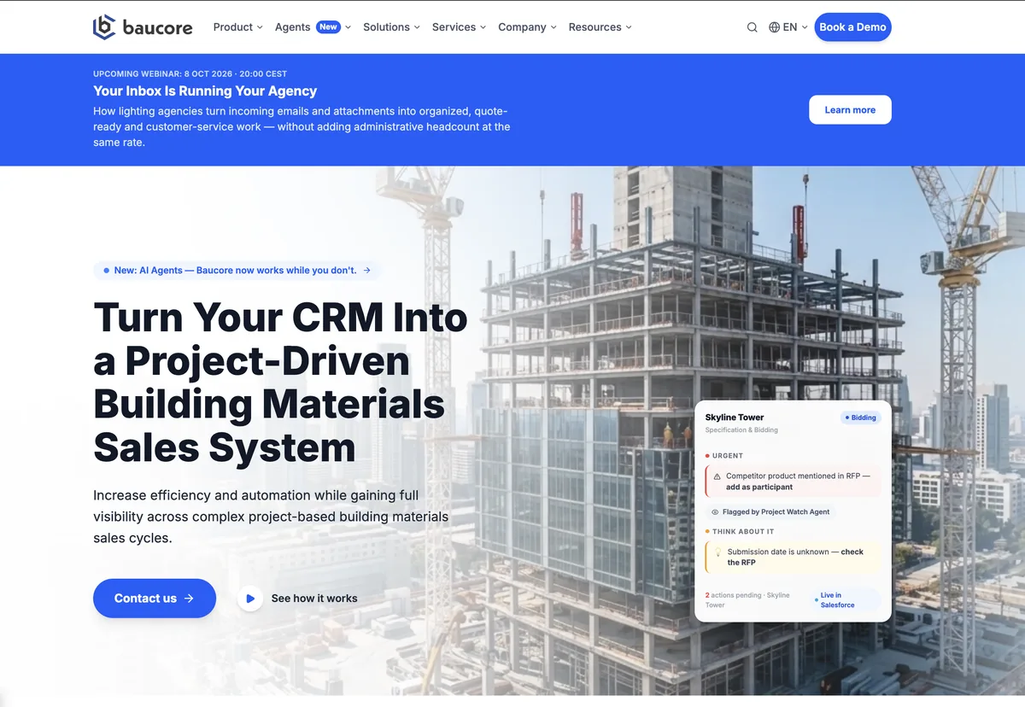The image size is (1025, 707).
Task: Click the Bidding status badge
Action: click(861, 418)
